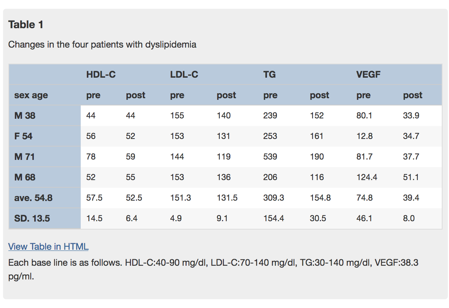449x308 pixels.
Task: Click the TG column header
Action: (x=269, y=75)
